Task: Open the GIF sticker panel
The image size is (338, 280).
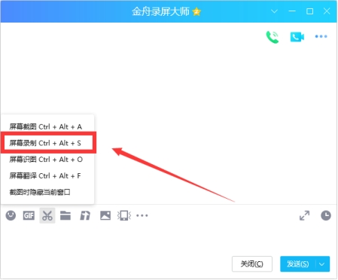Action: 29,215
